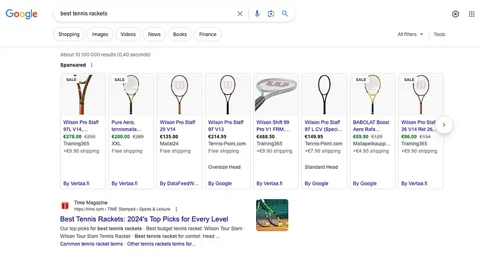Click Tennis-Point.com seller under €214.95
The width and height of the screenshot is (479, 255).
(x=227, y=143)
